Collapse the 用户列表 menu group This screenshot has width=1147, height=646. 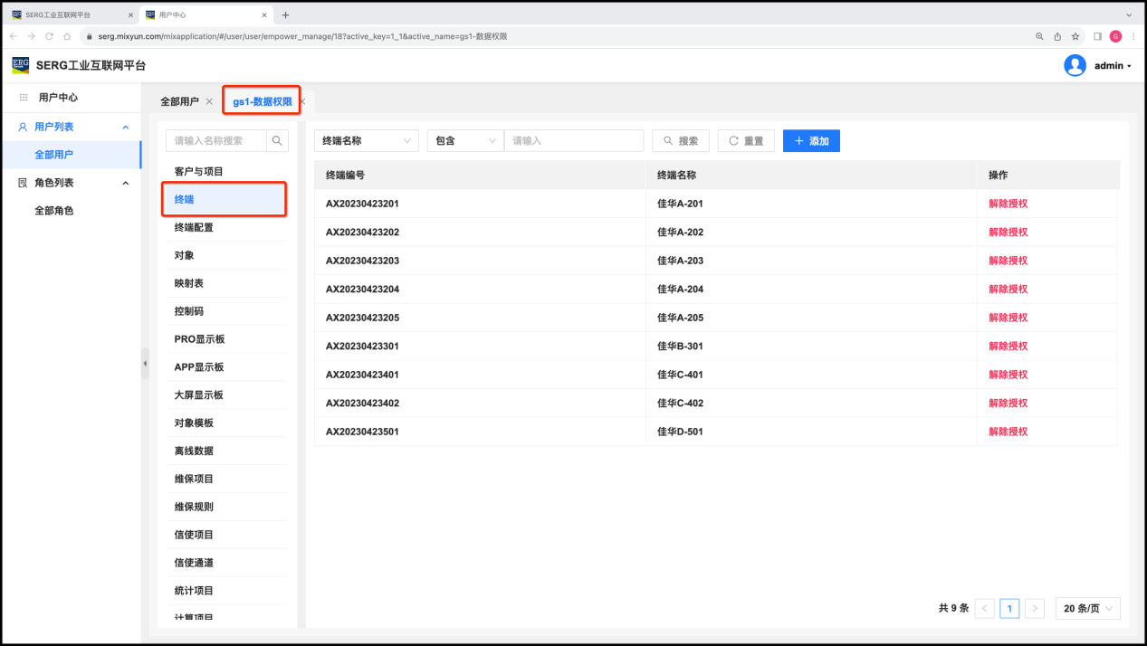126,128
